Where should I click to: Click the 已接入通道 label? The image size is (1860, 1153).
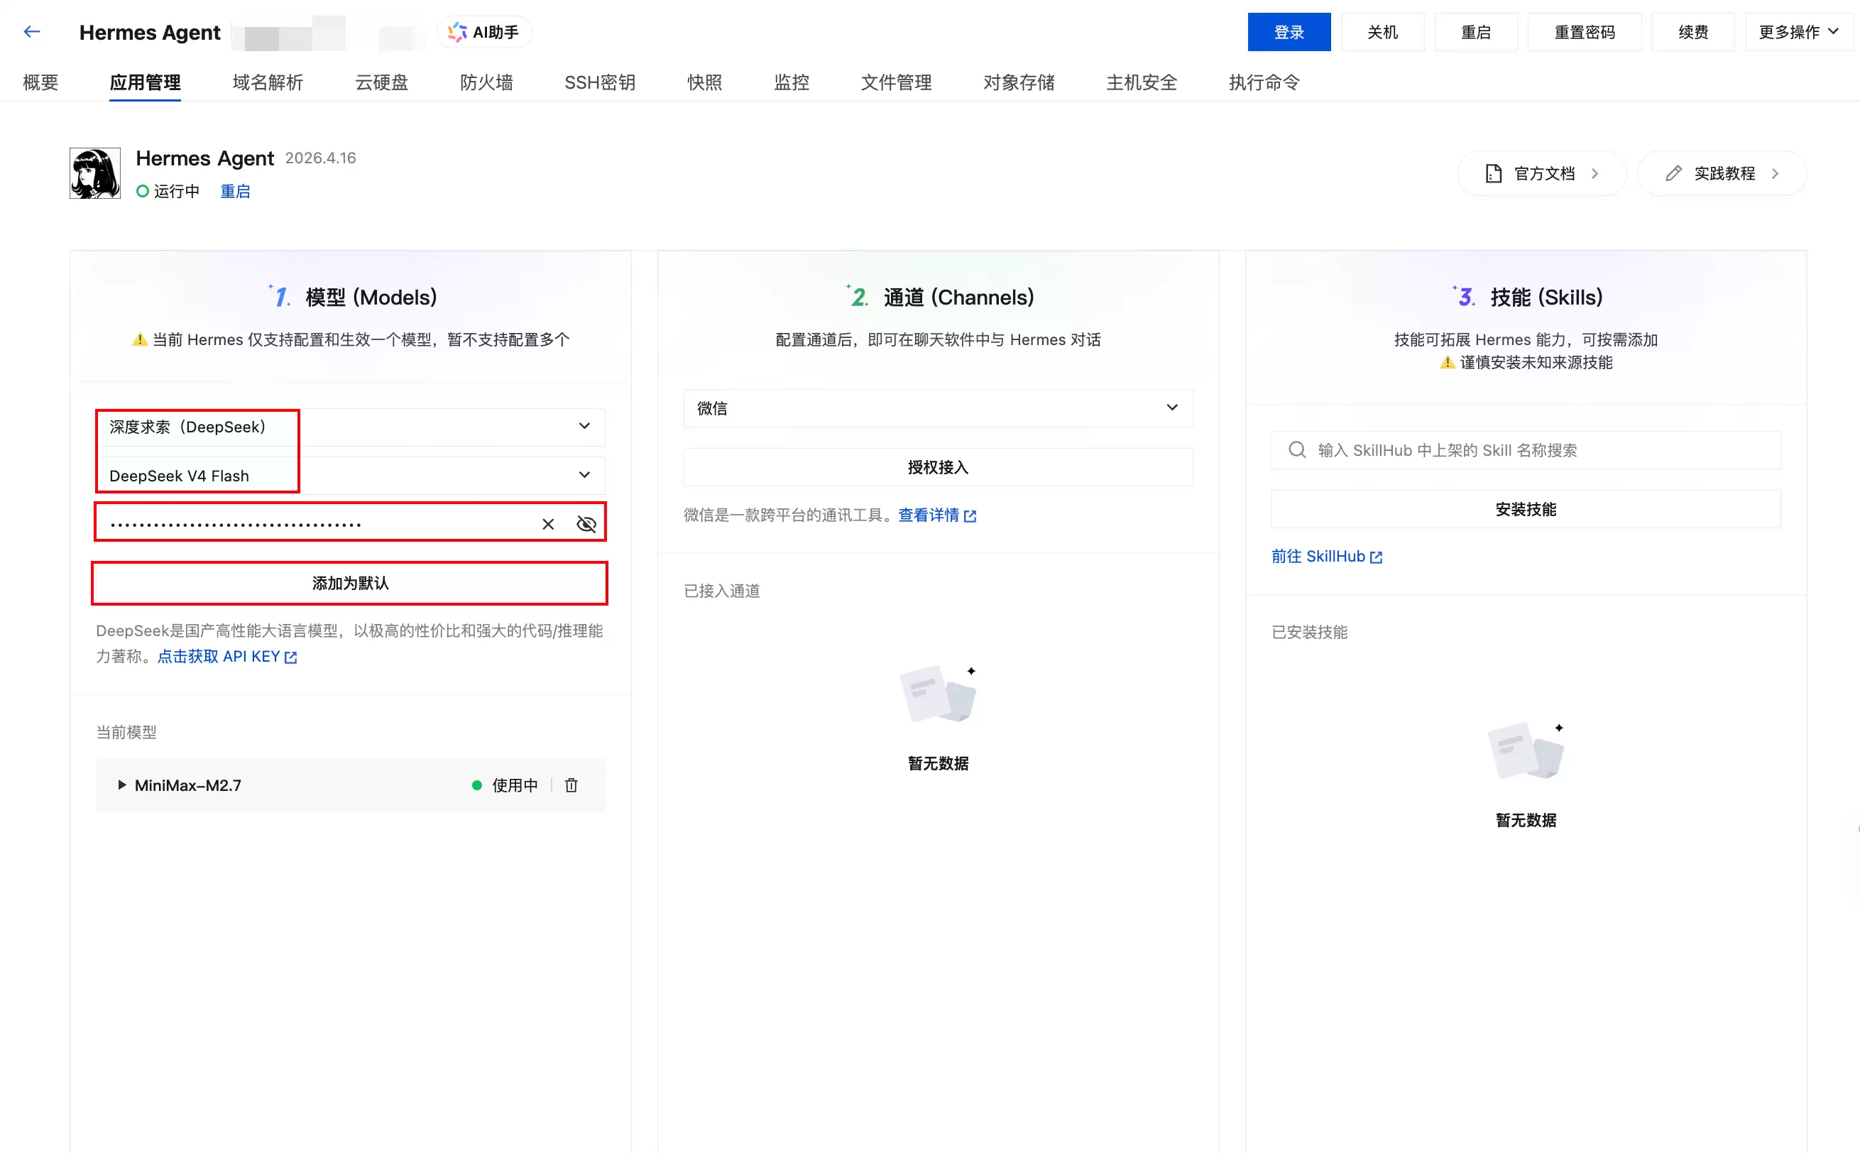722,591
